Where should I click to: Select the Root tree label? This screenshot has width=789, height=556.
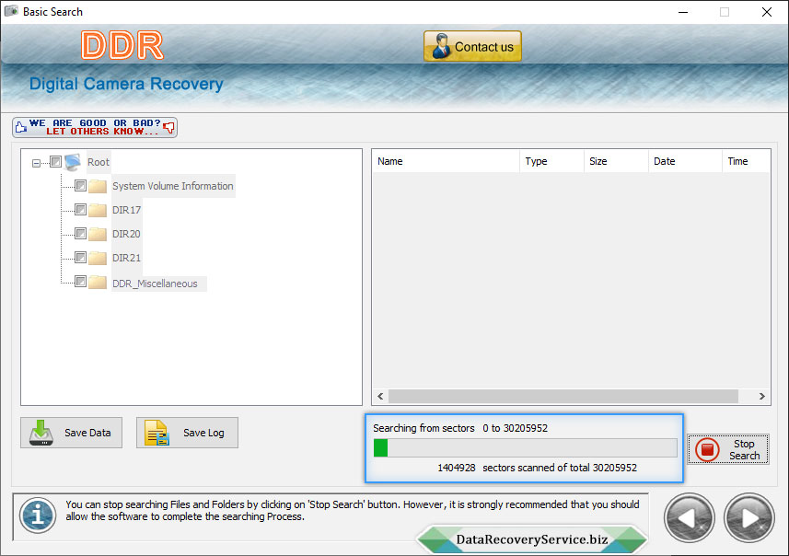click(99, 162)
